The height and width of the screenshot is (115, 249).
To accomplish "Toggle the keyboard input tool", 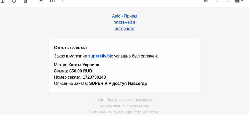I will point(237,1).
